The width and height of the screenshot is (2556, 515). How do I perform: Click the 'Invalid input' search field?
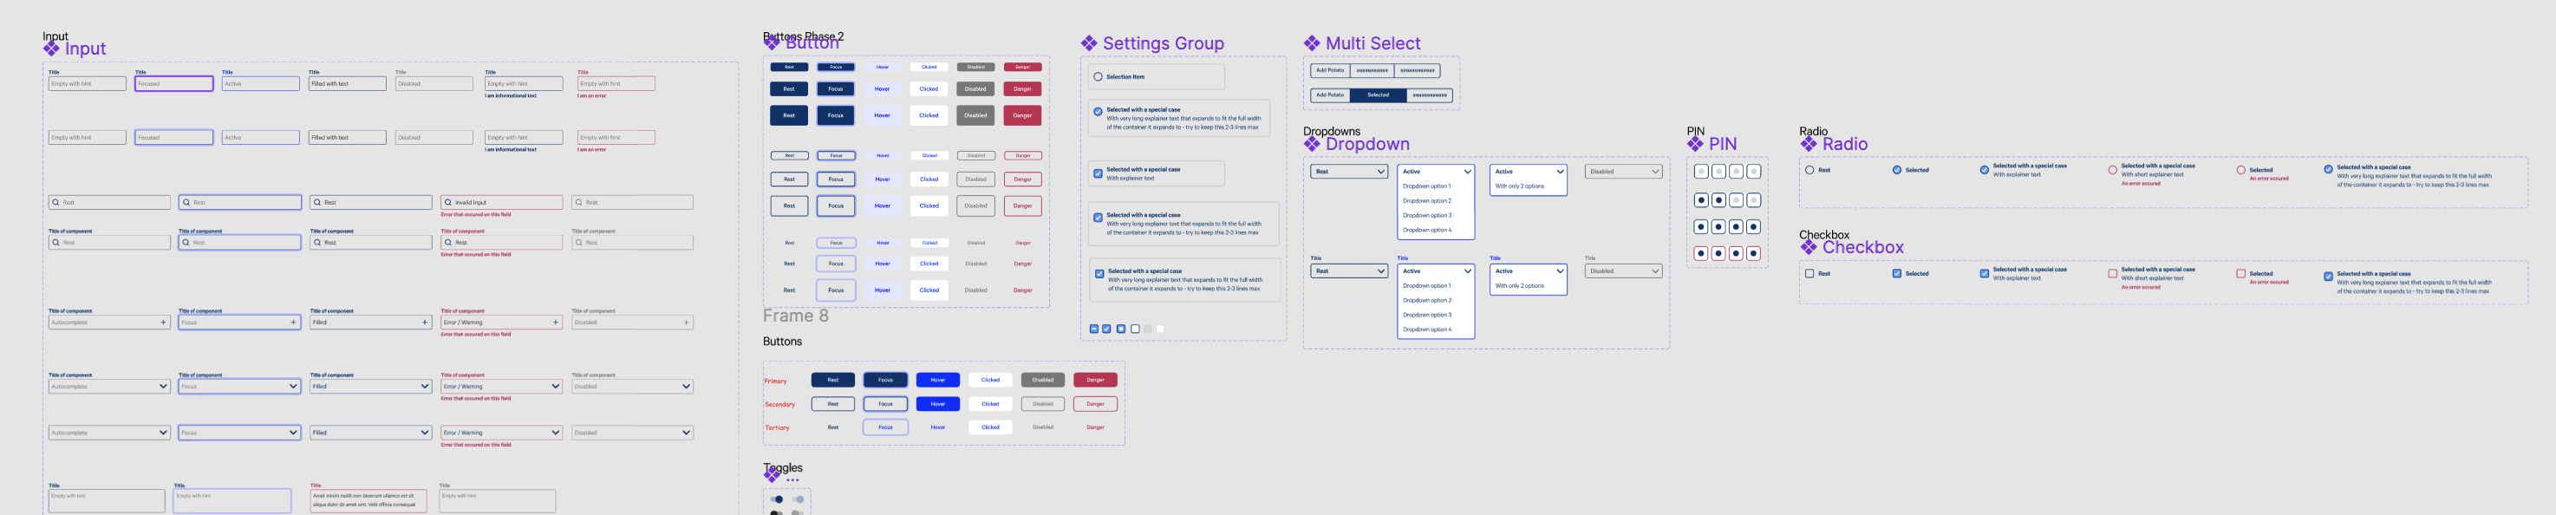[x=502, y=202]
